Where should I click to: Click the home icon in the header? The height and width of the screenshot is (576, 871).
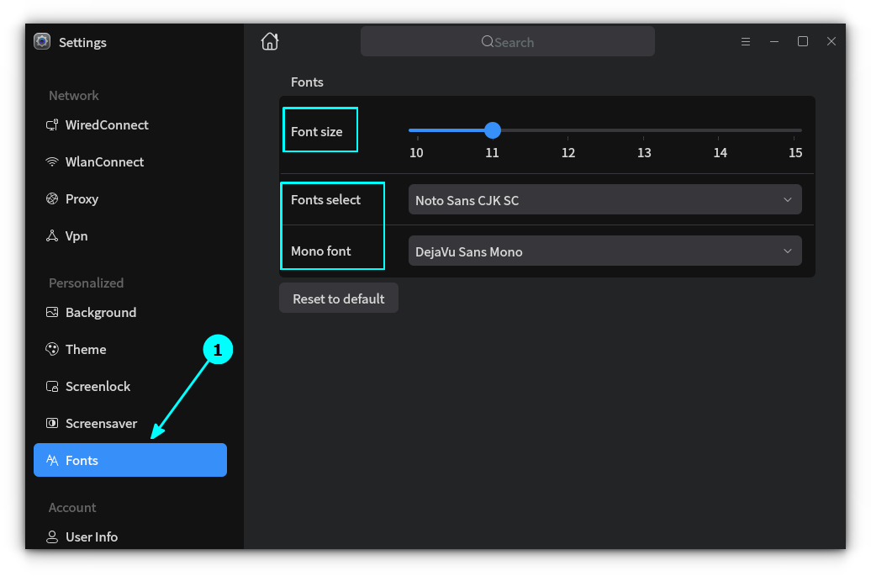tap(269, 40)
